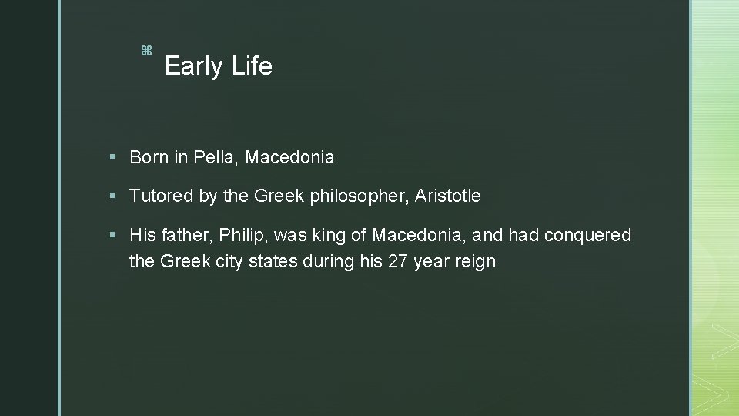Click the word "Tutored" in the second bullet
This screenshot has width=739, height=416.
click(x=160, y=196)
